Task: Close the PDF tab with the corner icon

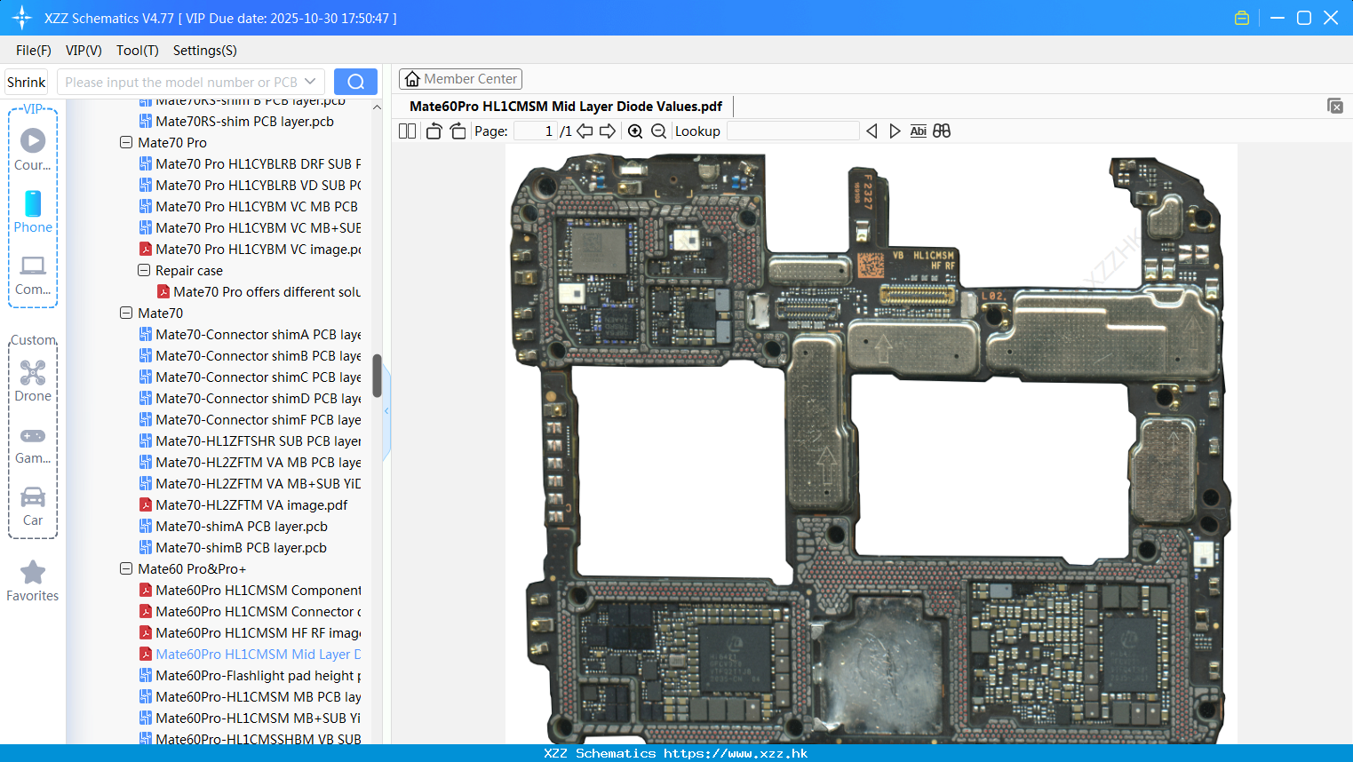Action: click(x=1335, y=106)
